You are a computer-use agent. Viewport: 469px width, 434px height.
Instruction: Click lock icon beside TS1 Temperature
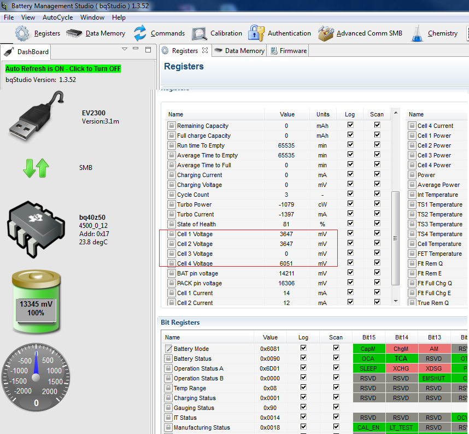coord(412,204)
